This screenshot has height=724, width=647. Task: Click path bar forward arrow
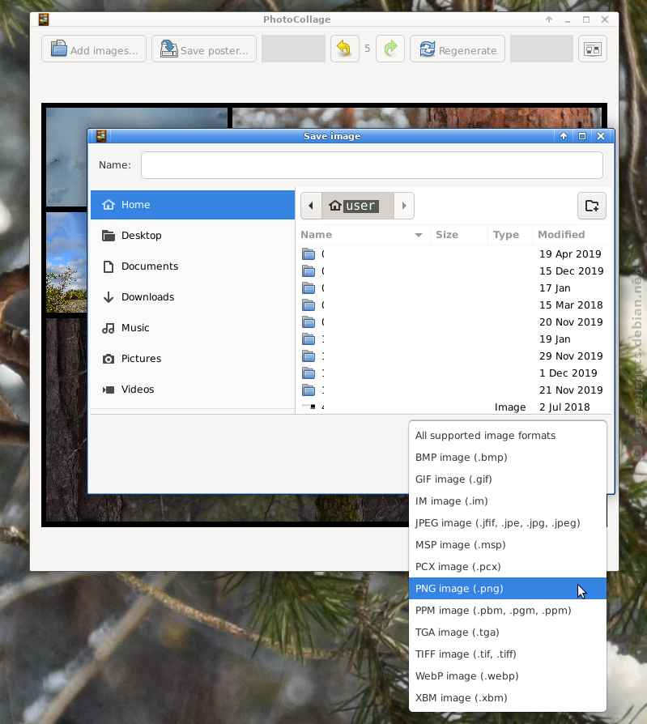click(x=404, y=206)
